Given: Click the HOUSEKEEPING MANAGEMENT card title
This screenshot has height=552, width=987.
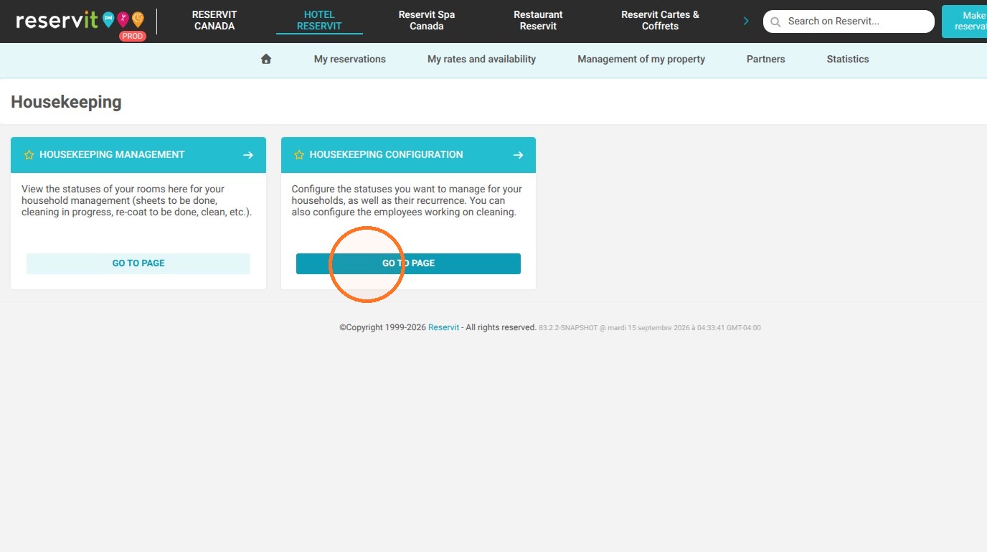Looking at the screenshot, I should point(112,155).
